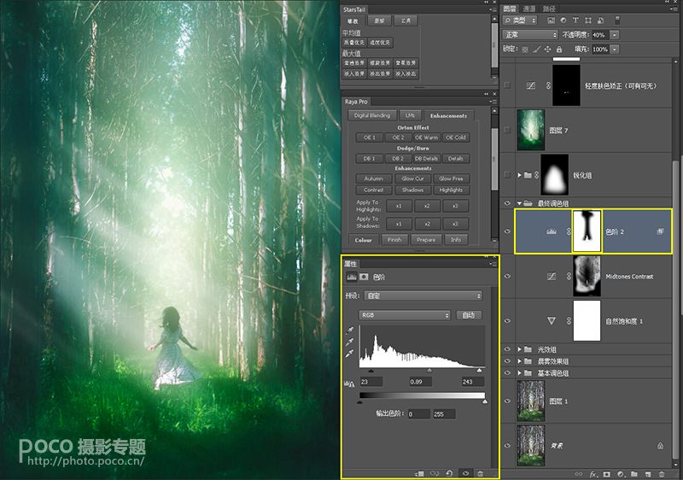Open the fill 100% dropdown arrow

tap(615, 50)
